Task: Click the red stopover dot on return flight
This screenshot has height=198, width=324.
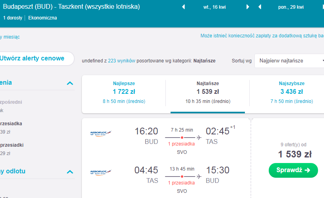Action: [182, 177]
